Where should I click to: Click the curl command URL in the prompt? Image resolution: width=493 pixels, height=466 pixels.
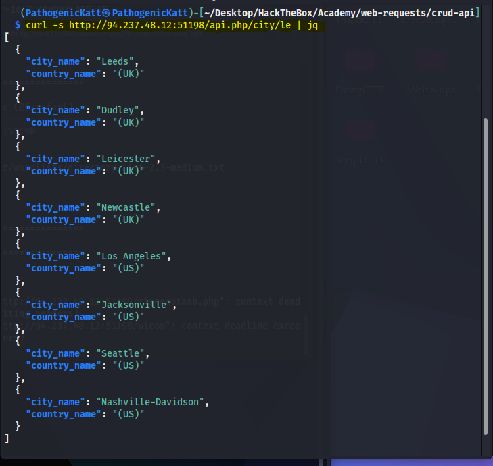point(180,25)
